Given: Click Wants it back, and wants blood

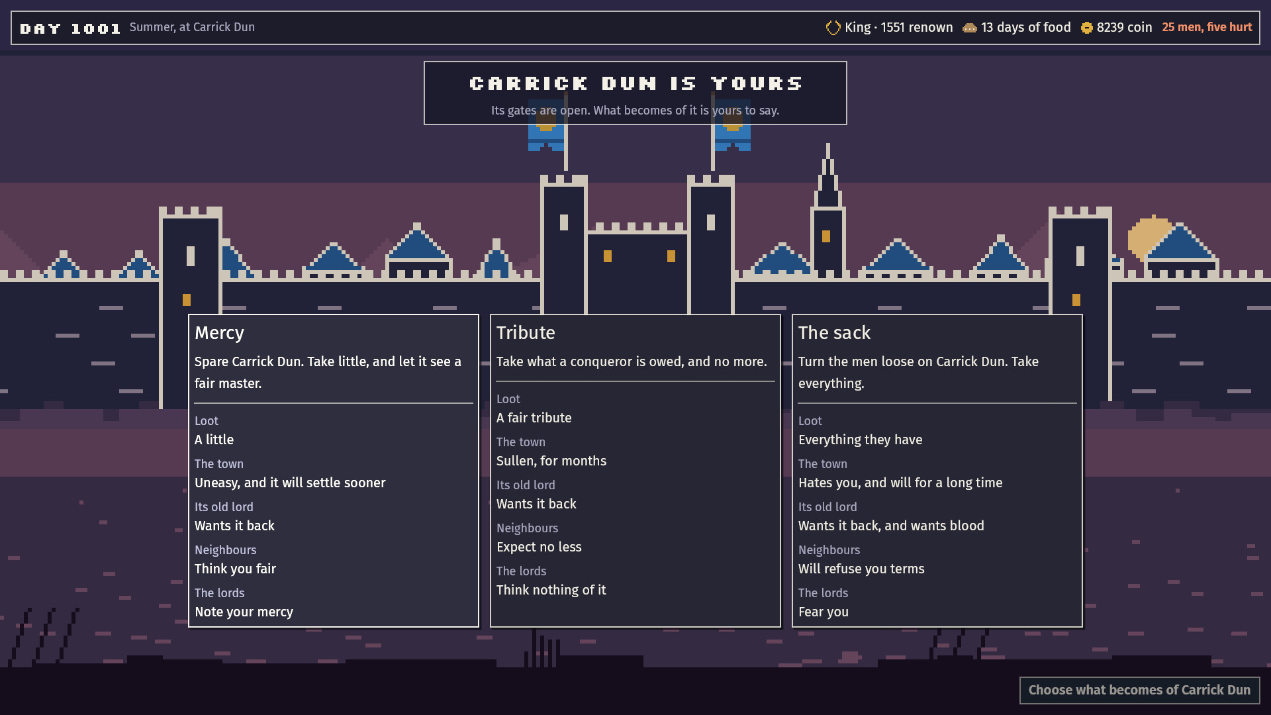Looking at the screenshot, I should (891, 526).
